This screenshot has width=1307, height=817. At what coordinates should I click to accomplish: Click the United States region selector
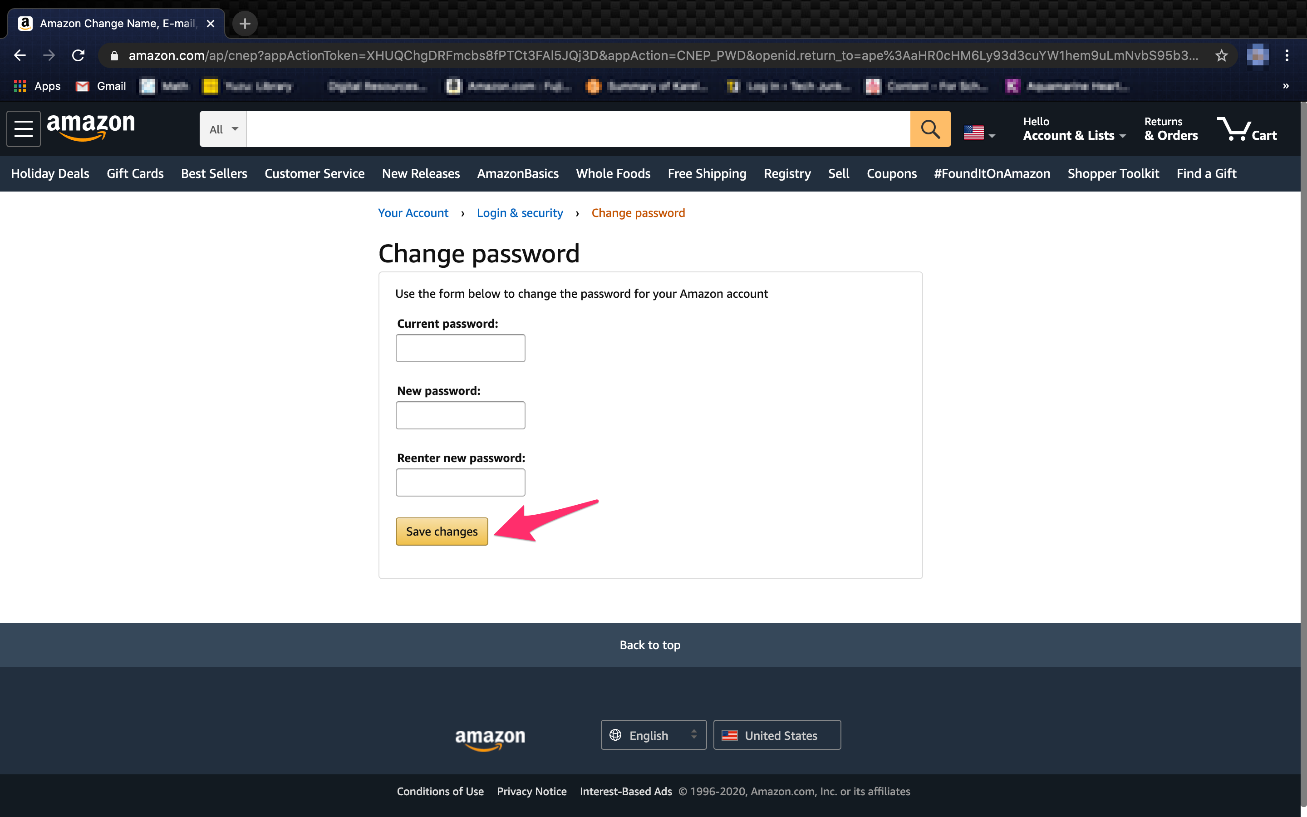pos(776,735)
